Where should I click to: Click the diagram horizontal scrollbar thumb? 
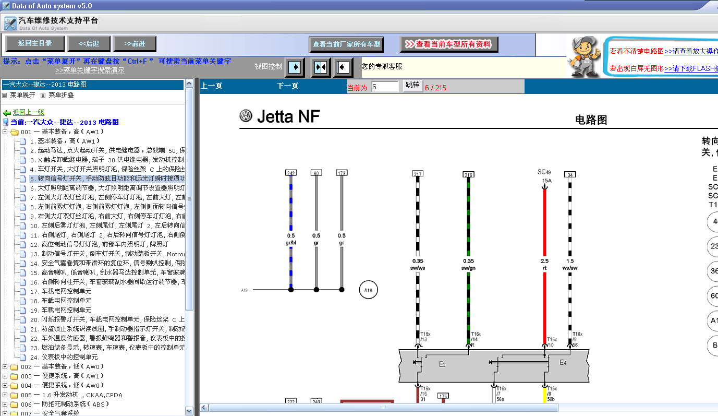[x=383, y=408]
